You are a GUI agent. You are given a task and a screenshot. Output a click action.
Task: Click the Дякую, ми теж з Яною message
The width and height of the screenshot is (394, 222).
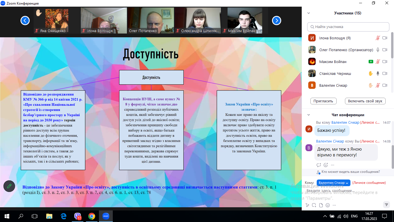pos(346,152)
